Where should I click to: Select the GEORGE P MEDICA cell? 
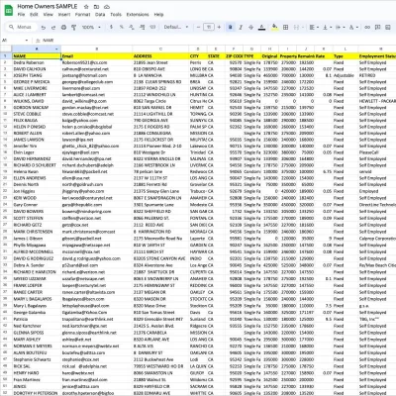[37, 82]
